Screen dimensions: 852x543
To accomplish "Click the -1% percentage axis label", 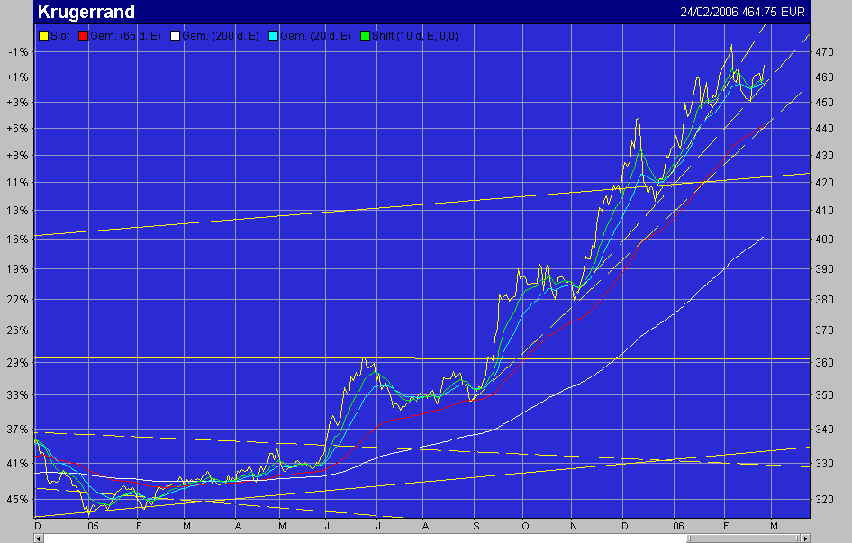I will [17, 52].
